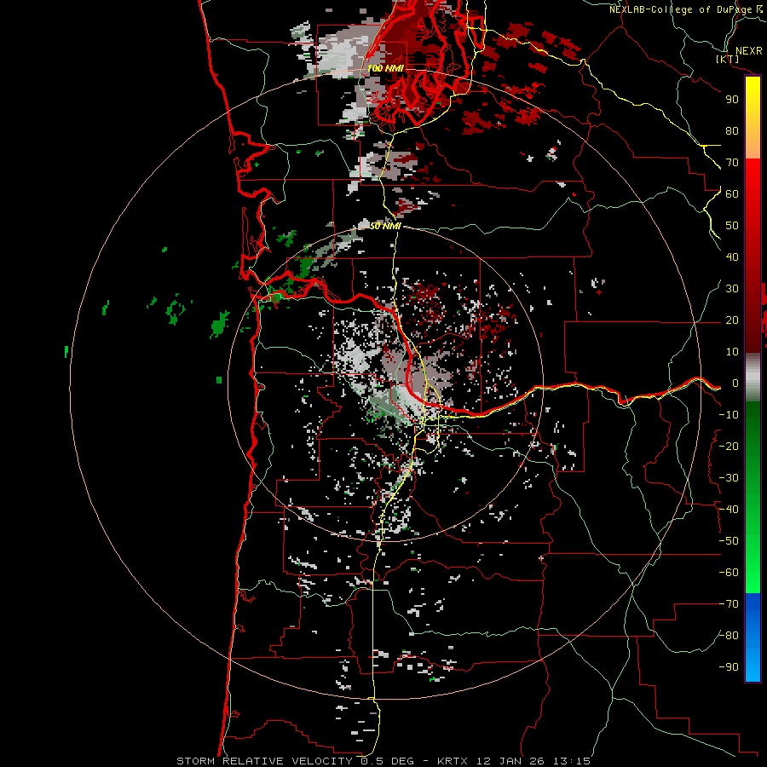This screenshot has height=767, width=767.
Task: Click the Storm Relative Velocity caption text
Action: pos(383,761)
